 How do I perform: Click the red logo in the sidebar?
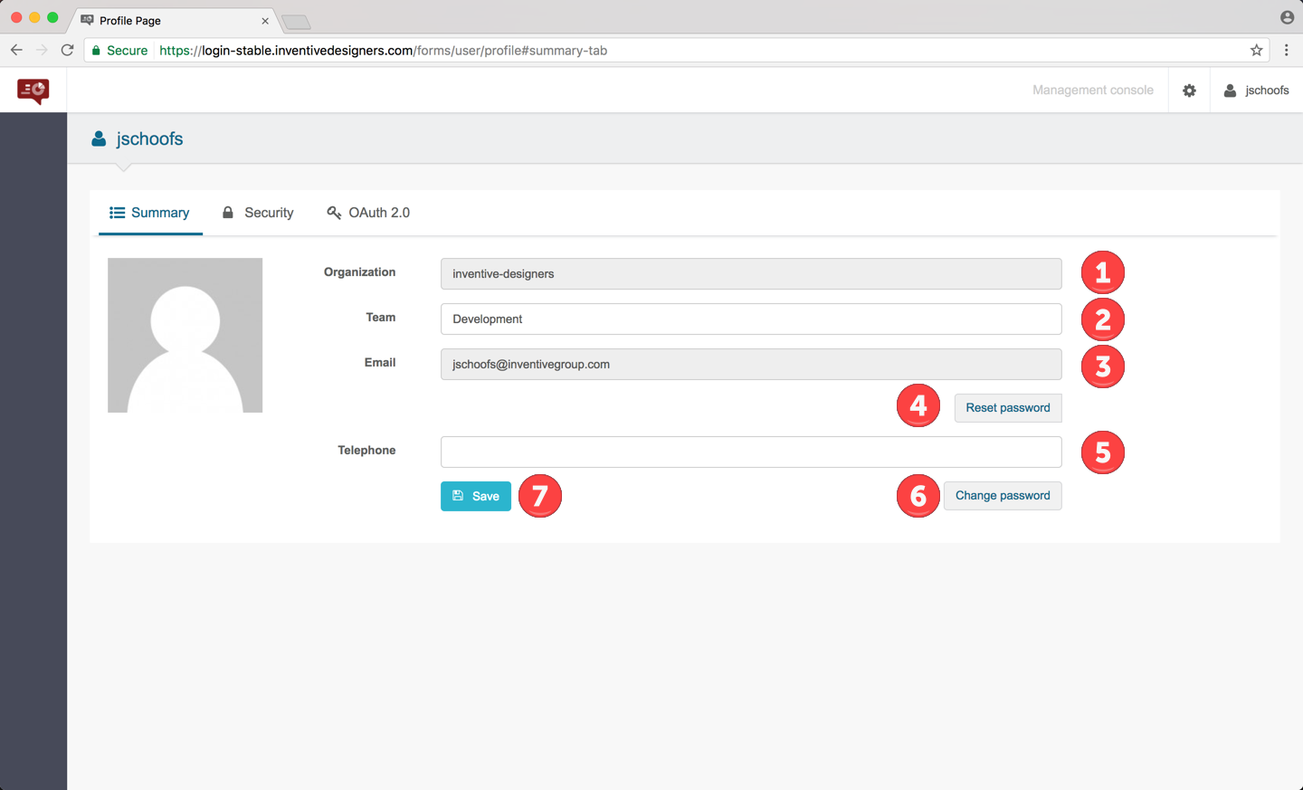pyautogui.click(x=33, y=90)
